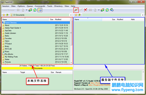
Task: Open dropdown arrow beside left transfer icon
Action: 27,10
